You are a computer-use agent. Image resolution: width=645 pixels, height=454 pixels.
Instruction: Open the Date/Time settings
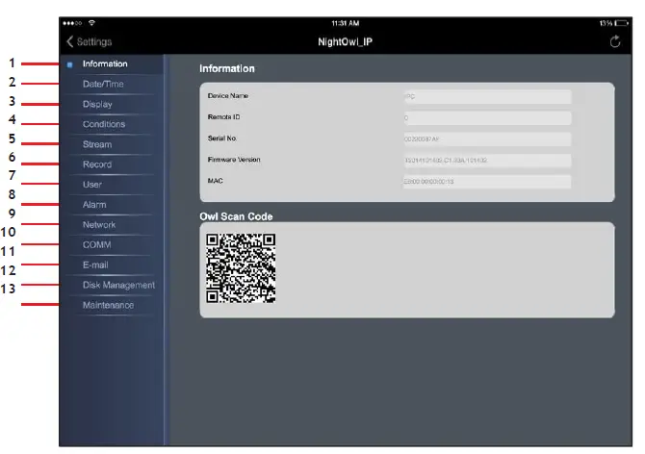click(103, 85)
